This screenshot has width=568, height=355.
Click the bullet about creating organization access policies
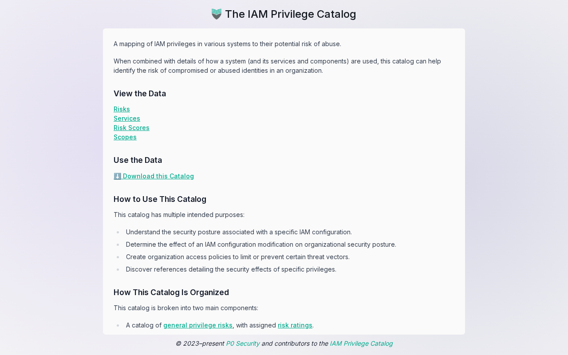tap(238, 257)
